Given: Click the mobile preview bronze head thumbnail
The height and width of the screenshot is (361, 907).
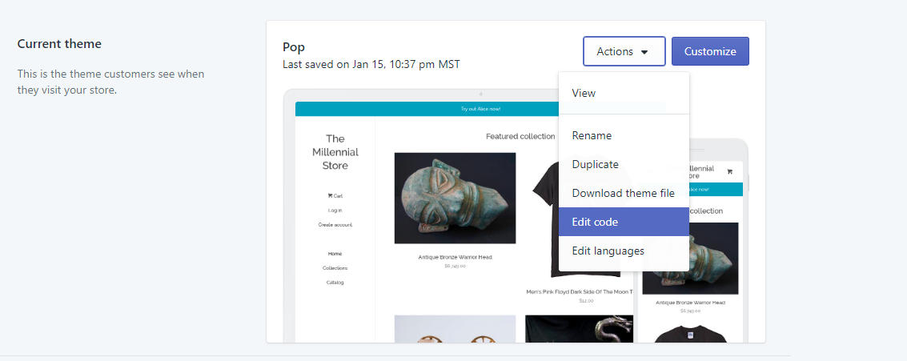Looking at the screenshot, I should [x=690, y=259].
